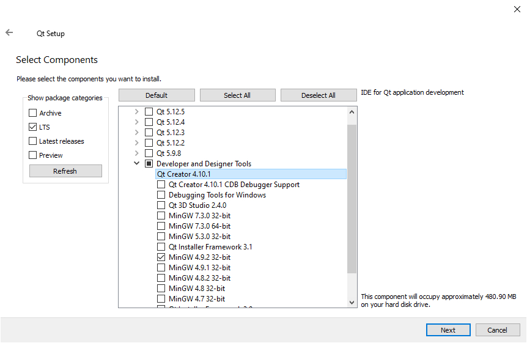Image resolution: width=527 pixels, height=343 pixels.
Task: Click the Default selection button
Action: pos(157,95)
